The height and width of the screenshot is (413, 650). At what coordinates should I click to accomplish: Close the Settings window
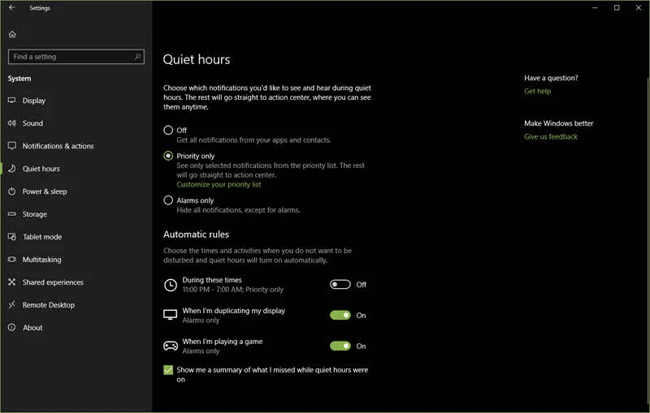click(x=639, y=7)
